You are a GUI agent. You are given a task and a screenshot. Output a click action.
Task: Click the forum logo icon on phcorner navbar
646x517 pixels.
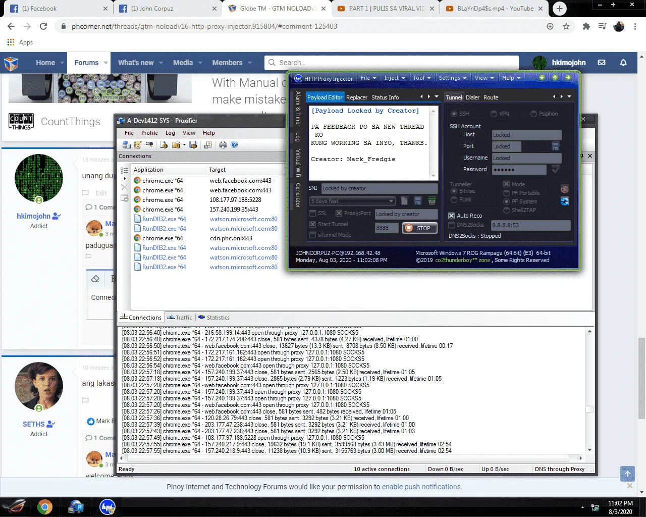coord(11,63)
